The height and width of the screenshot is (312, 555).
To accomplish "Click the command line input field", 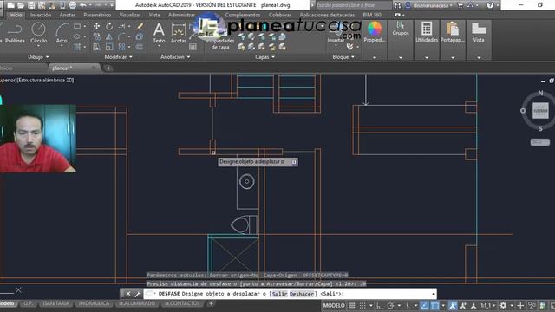I will click(291, 294).
